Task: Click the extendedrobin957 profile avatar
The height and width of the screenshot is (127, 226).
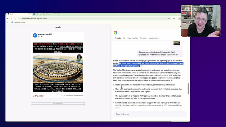Action: point(35,35)
